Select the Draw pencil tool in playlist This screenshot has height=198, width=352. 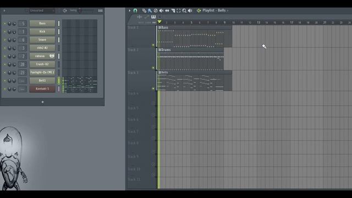144,10
